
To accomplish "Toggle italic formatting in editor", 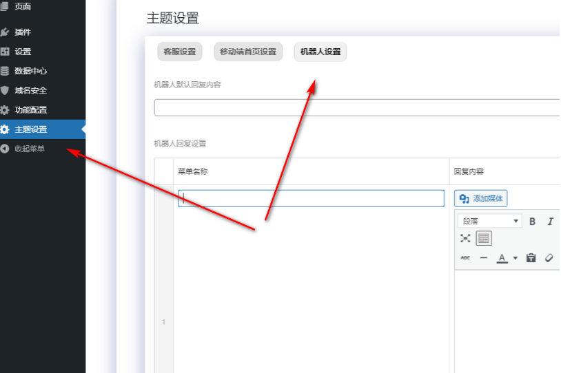I will tap(550, 222).
